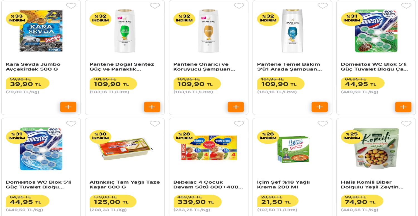Favorite the Pantene Temel Bakım shampoo
Screen dimensions: 418x216
point(322,6)
